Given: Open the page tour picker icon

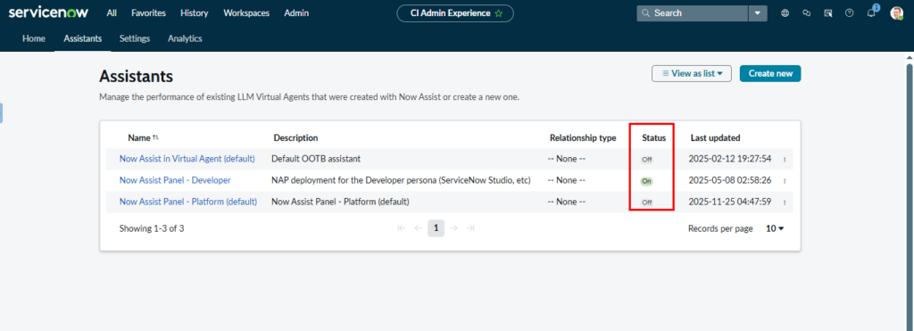Looking at the screenshot, I should [827, 12].
